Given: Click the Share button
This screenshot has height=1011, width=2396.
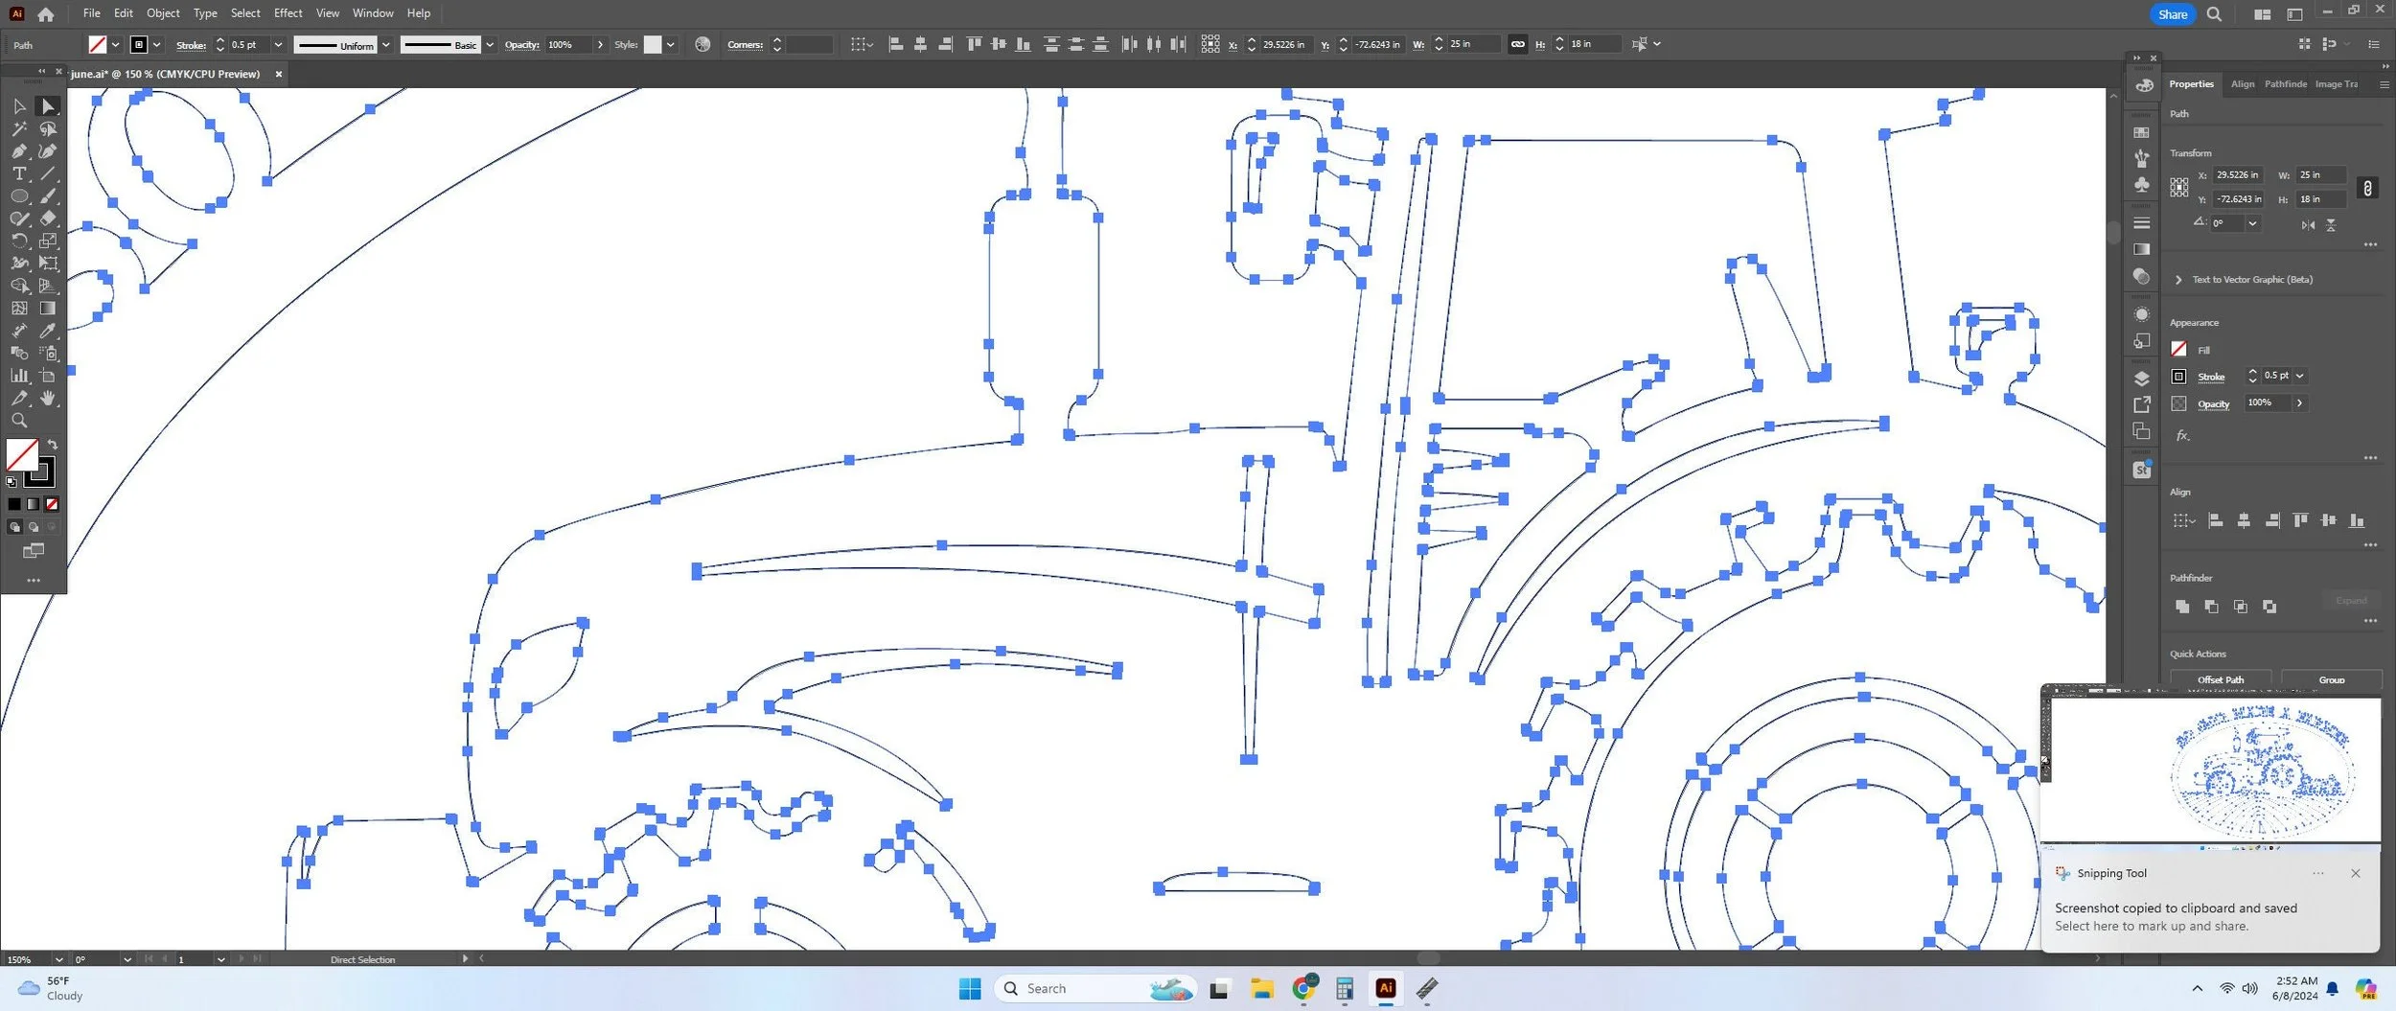Looking at the screenshot, I should tap(2172, 14).
